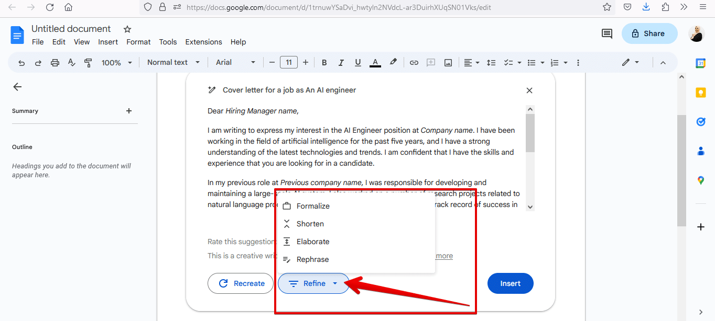Click the Undo icon in the toolbar

pos(21,63)
